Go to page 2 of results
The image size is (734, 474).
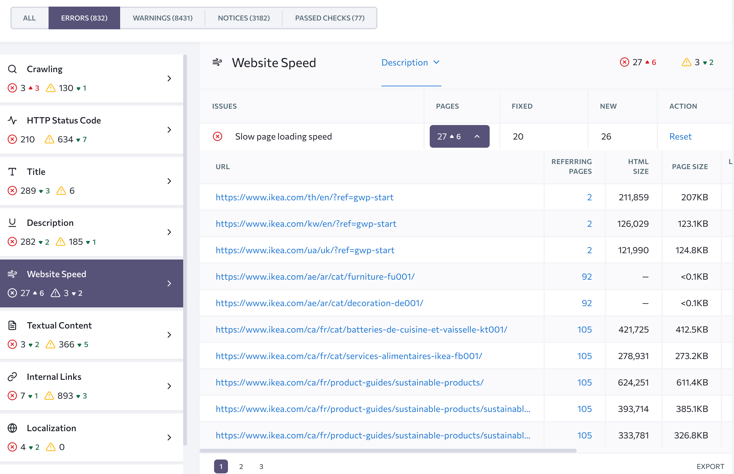tap(241, 466)
